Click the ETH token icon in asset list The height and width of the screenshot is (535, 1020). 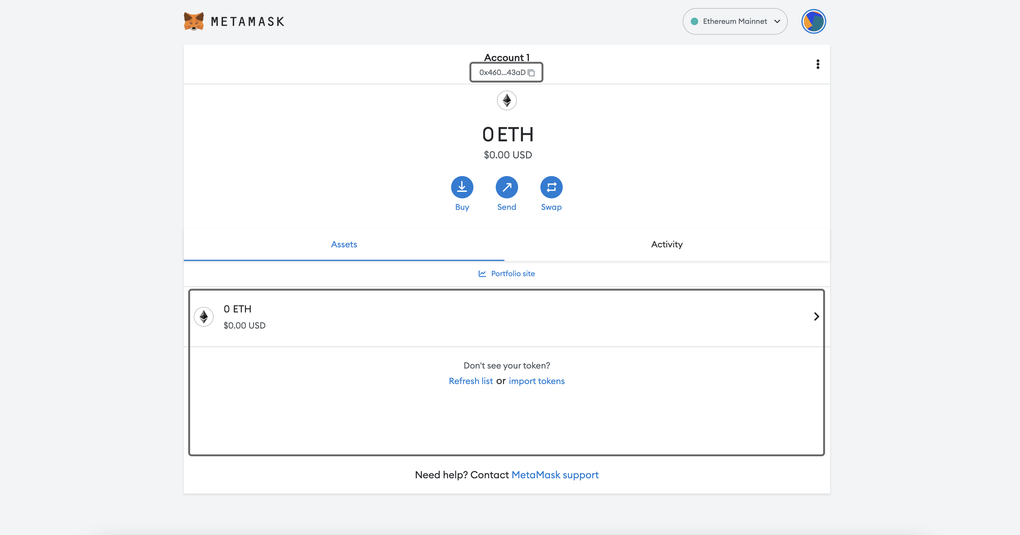pos(203,316)
